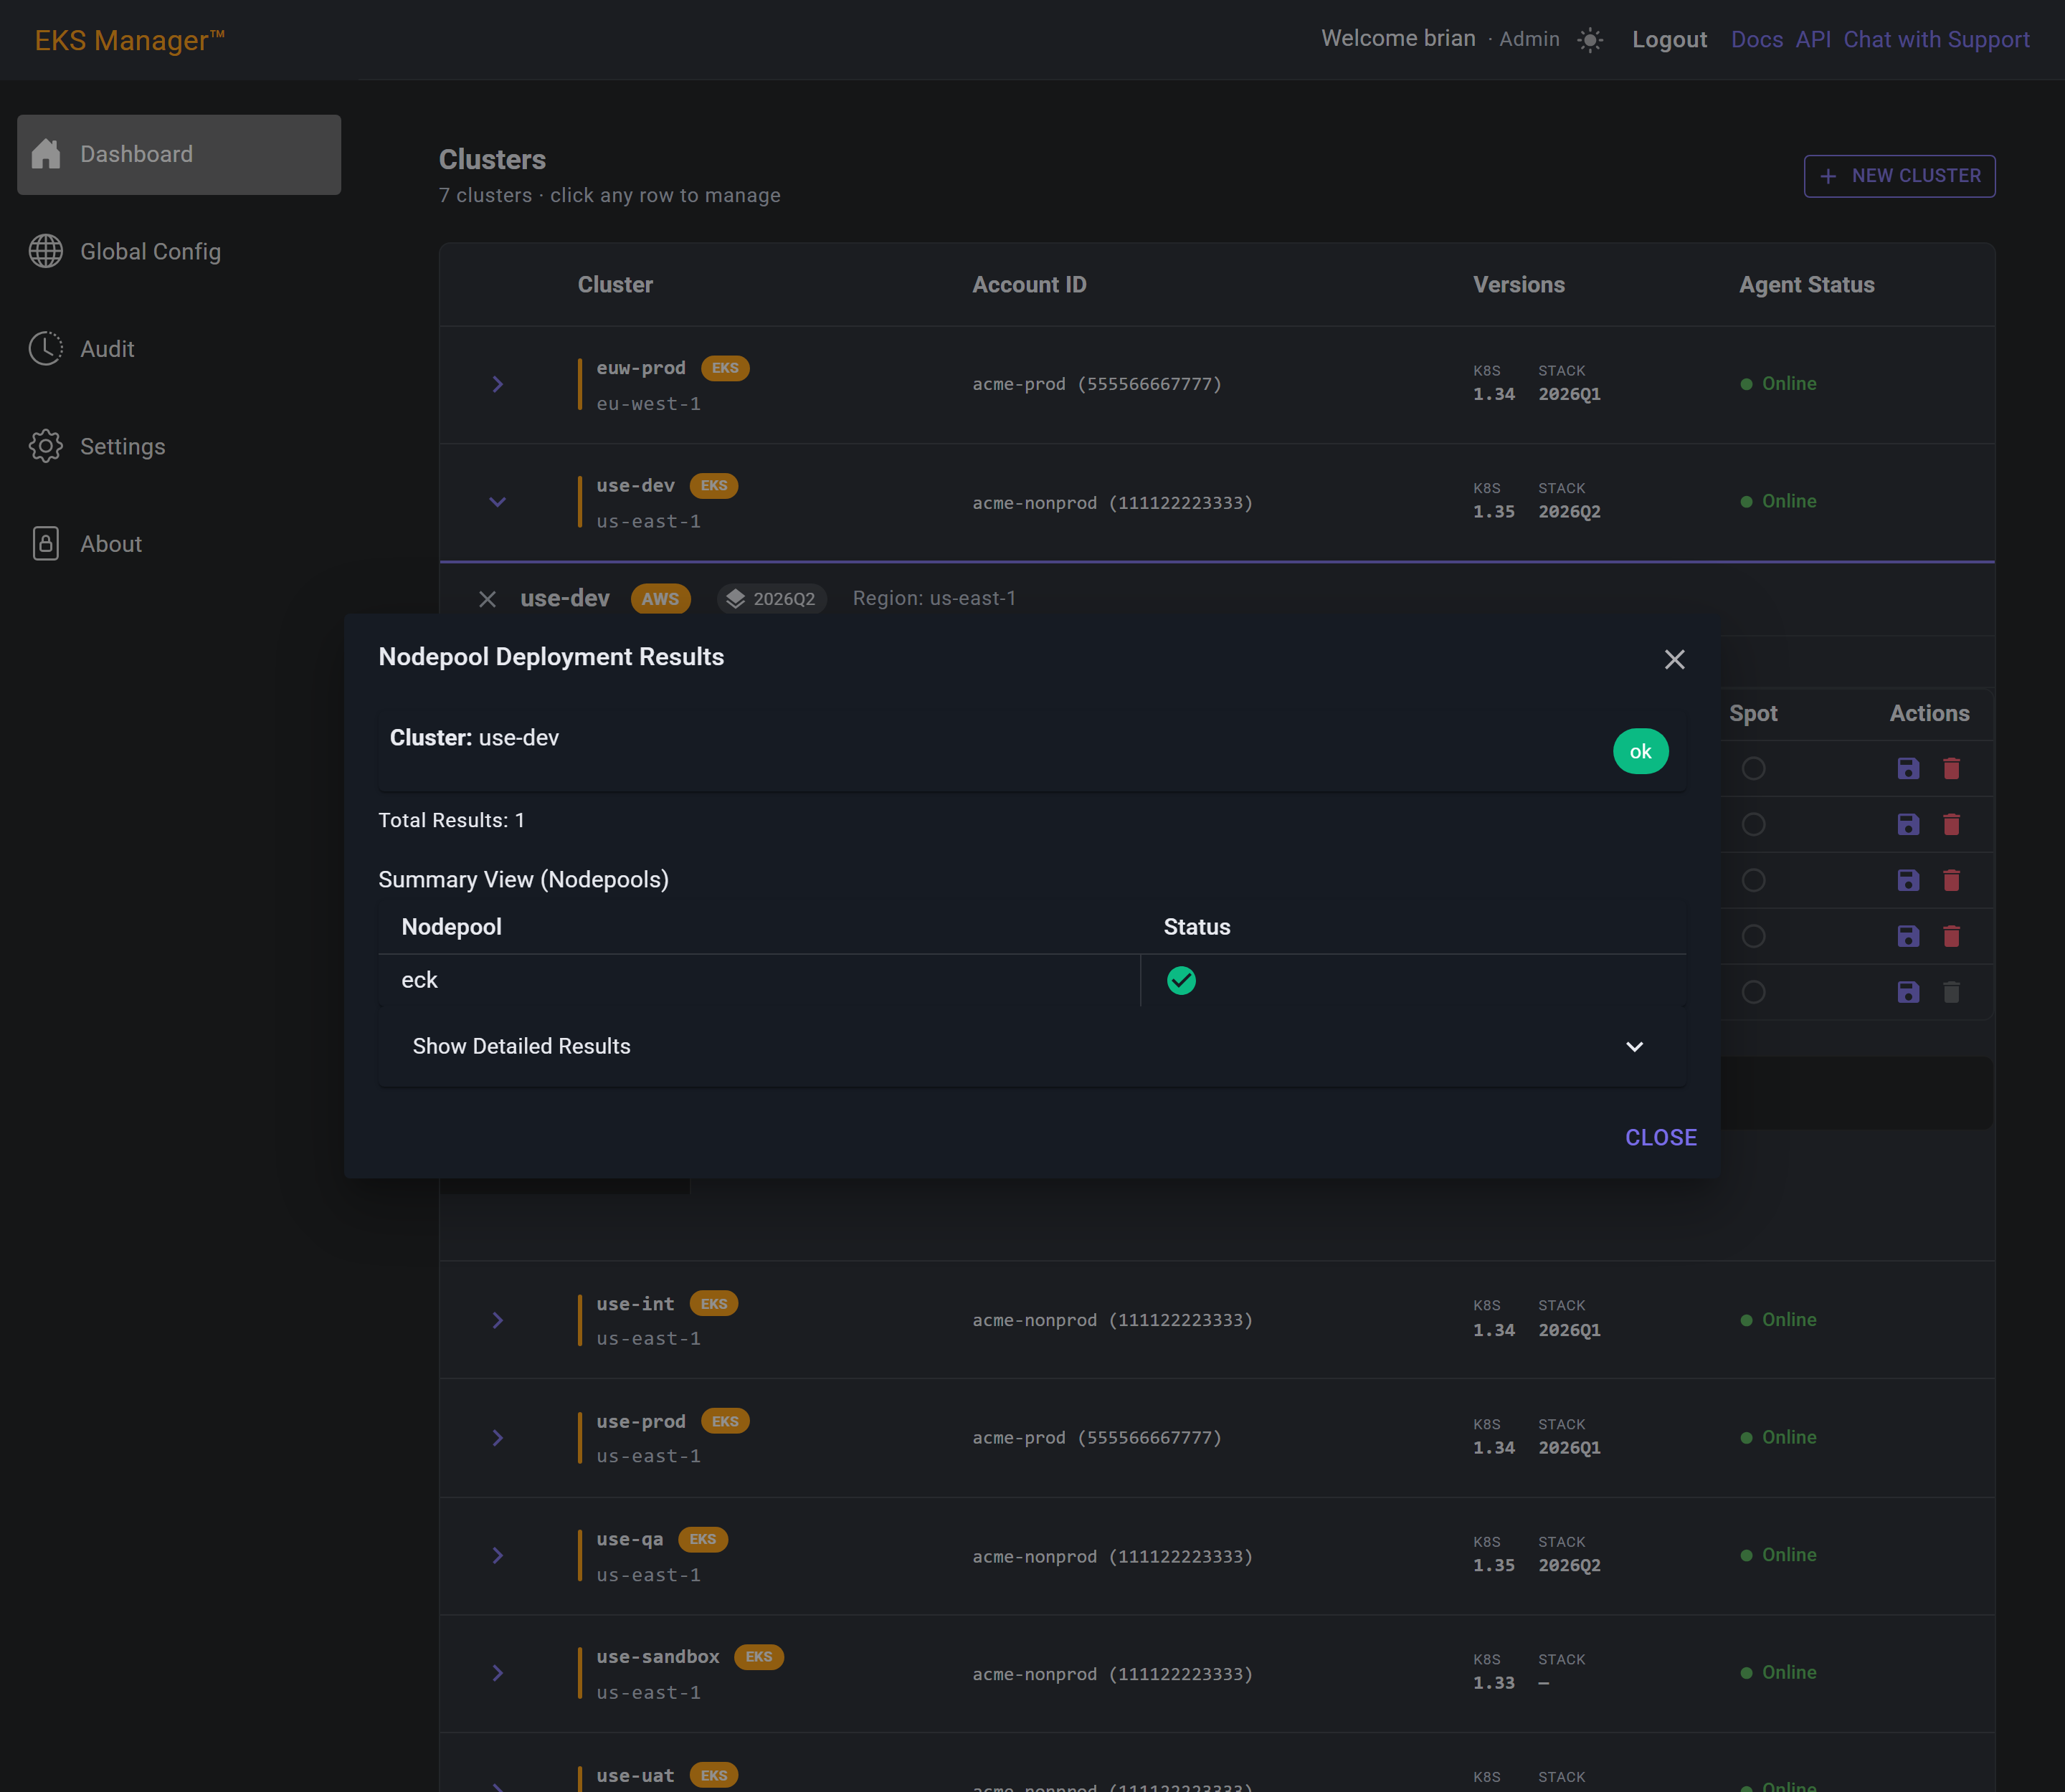Save the third nodepool row in Actions

(x=1908, y=880)
